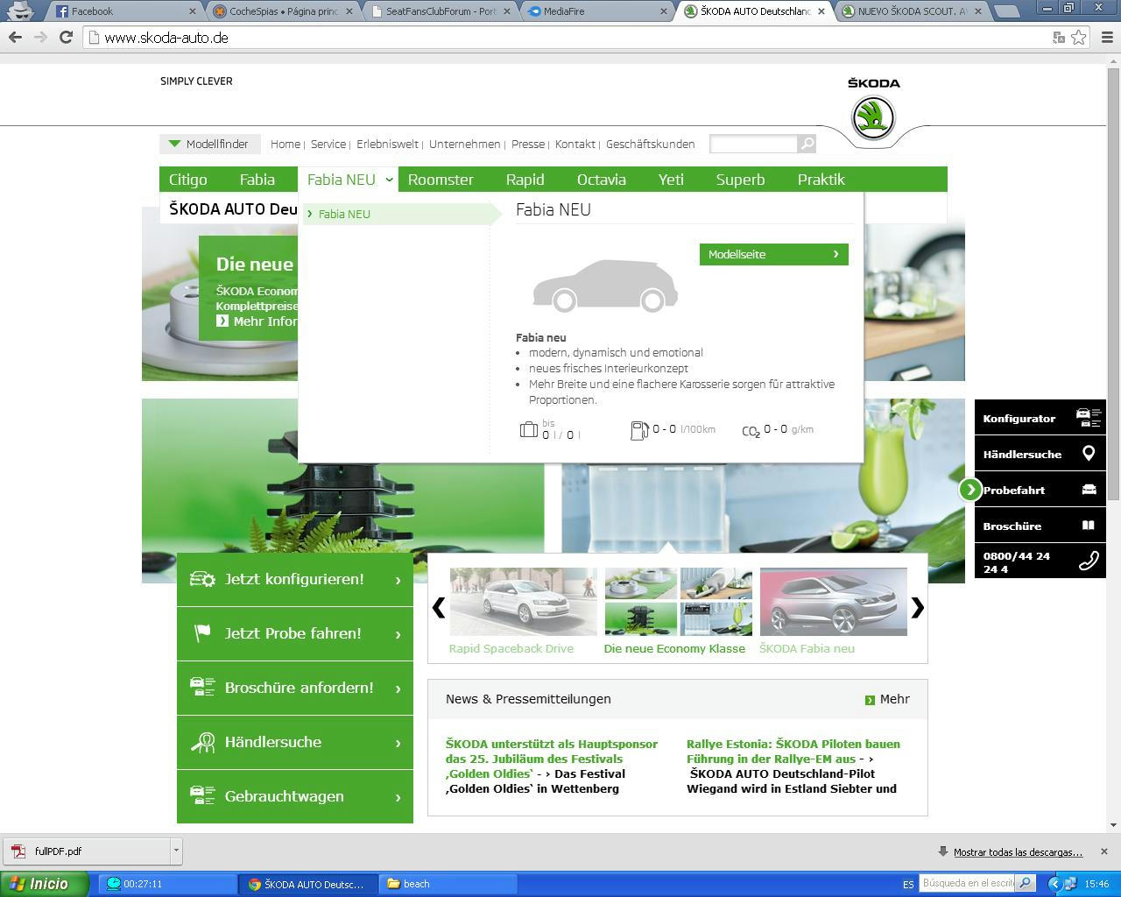Collapse the Fabia NEU menu chevron
The width and height of the screenshot is (1121, 897).
point(389,180)
